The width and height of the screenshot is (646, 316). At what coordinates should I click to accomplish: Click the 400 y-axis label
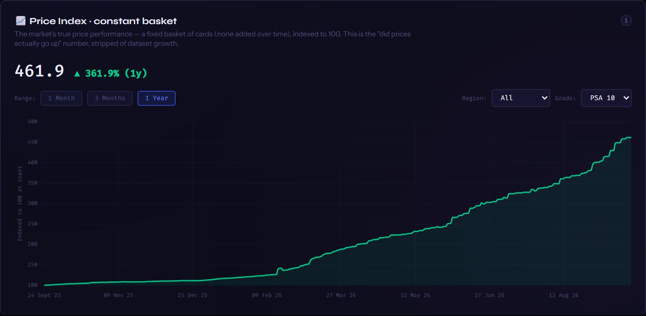tap(32, 162)
